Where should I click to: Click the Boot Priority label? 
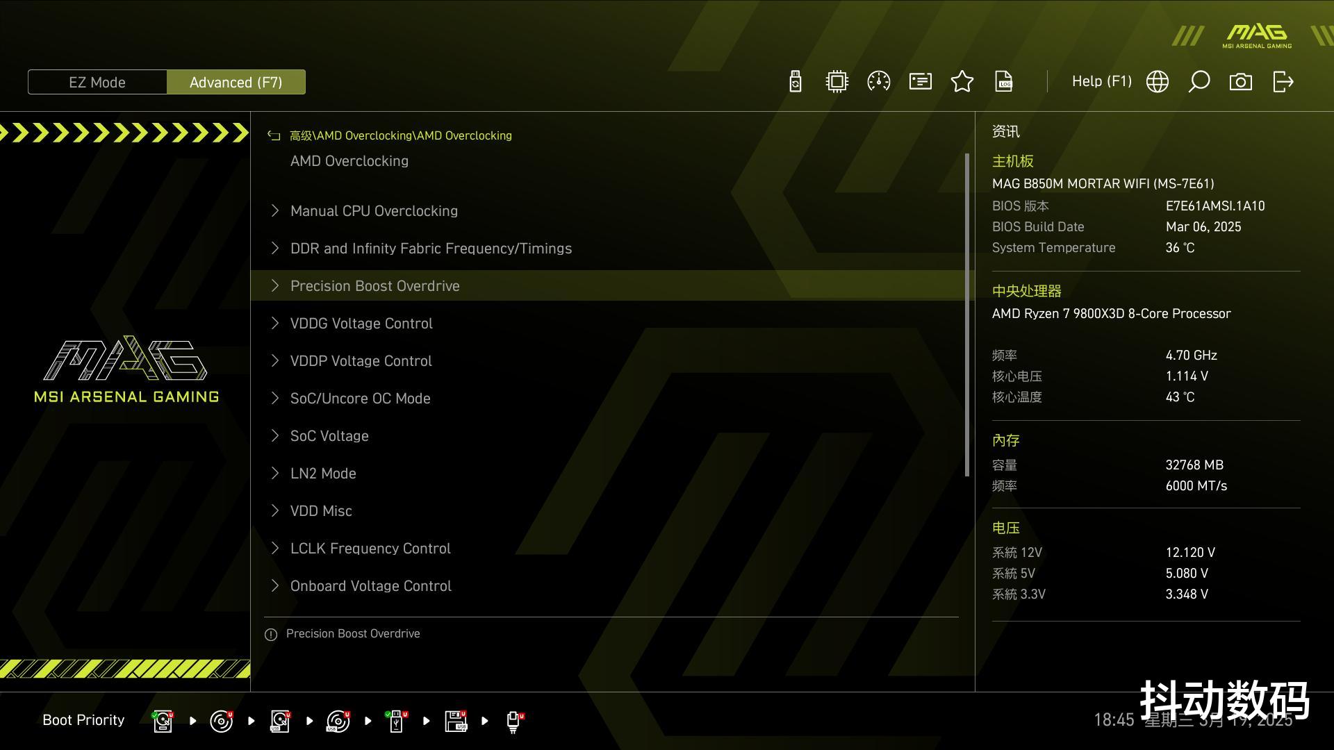coord(83,720)
